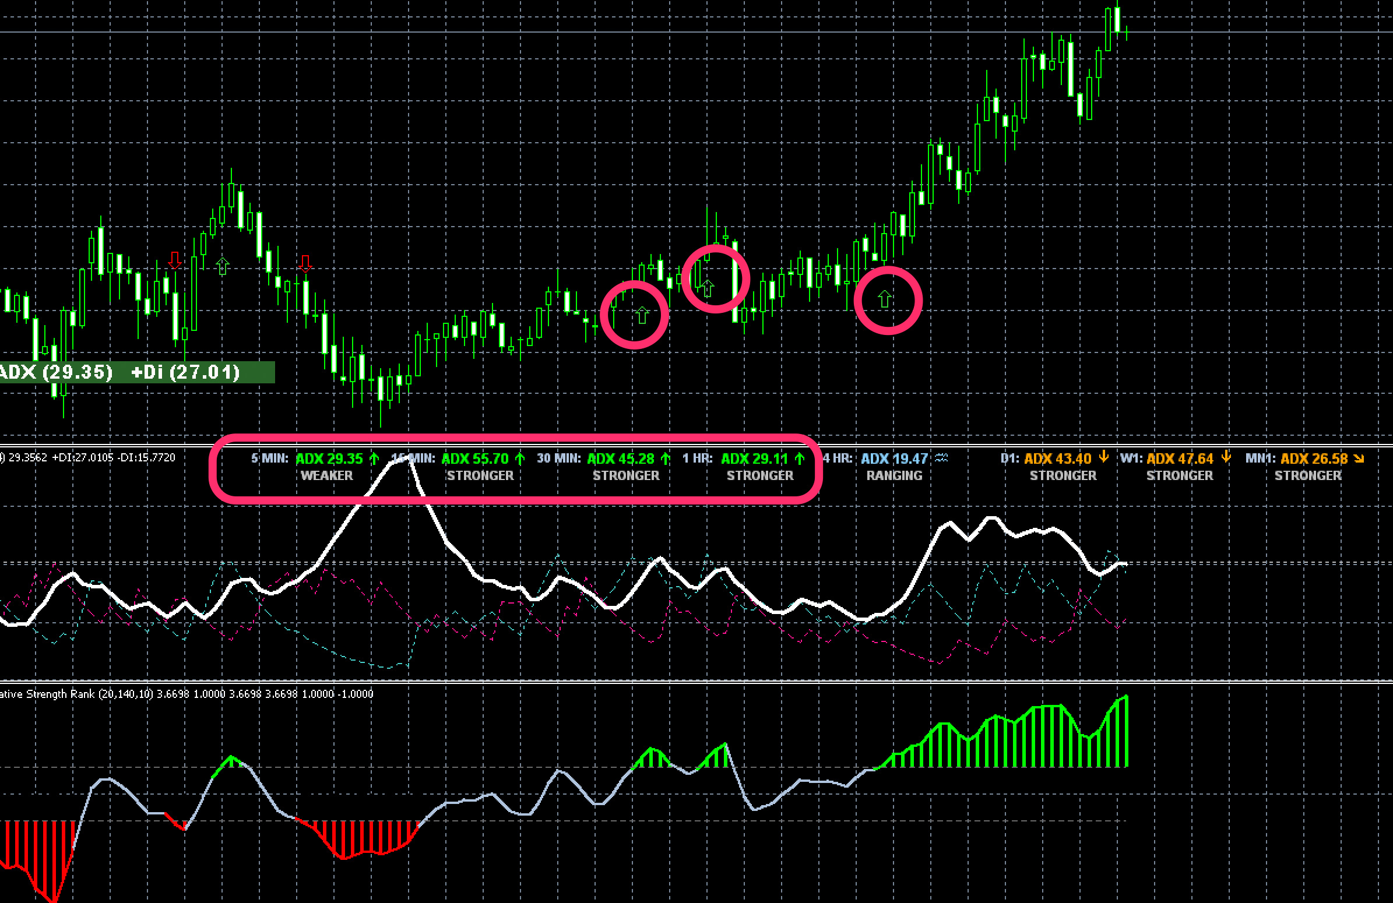The height and width of the screenshot is (903, 1393).
Task: Click STRONGER under ADX 26.58
Action: [1308, 475]
